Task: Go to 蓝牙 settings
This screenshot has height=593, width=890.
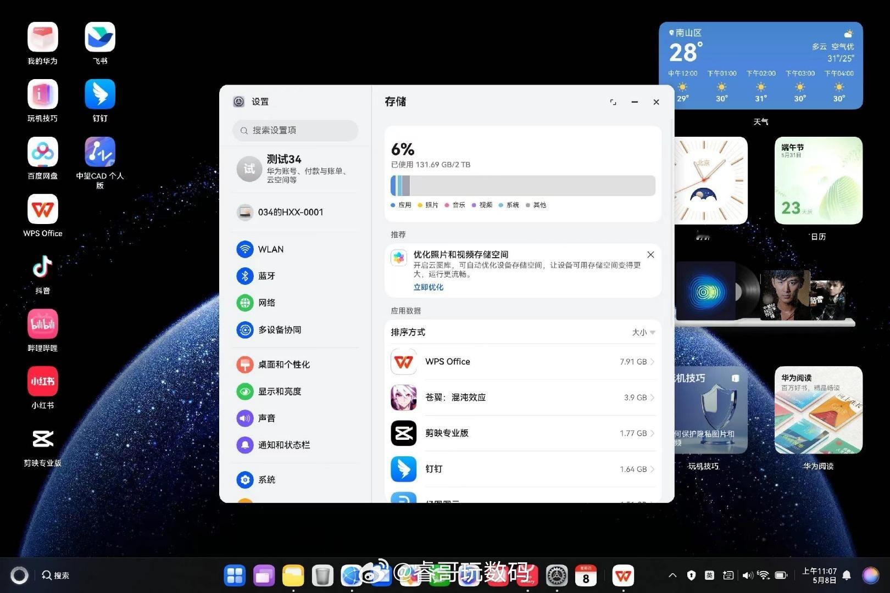Action: coord(297,276)
